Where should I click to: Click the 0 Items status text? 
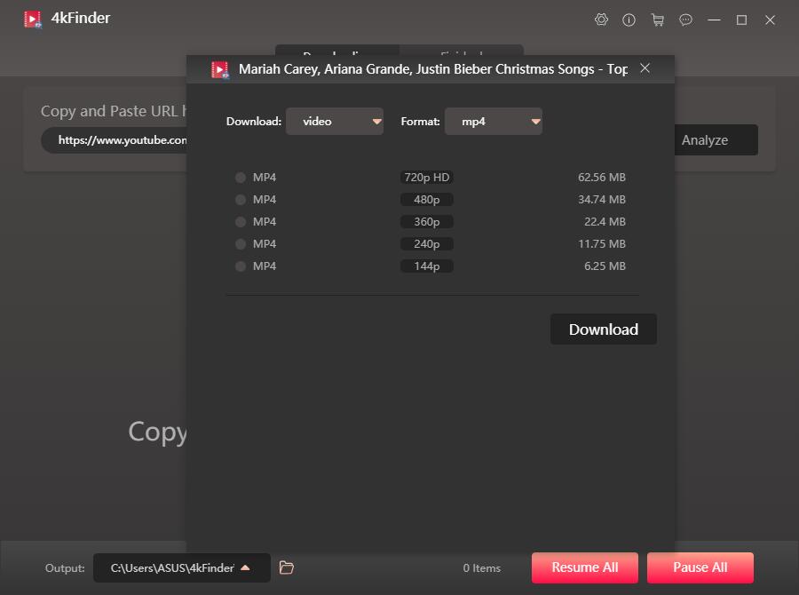click(481, 568)
